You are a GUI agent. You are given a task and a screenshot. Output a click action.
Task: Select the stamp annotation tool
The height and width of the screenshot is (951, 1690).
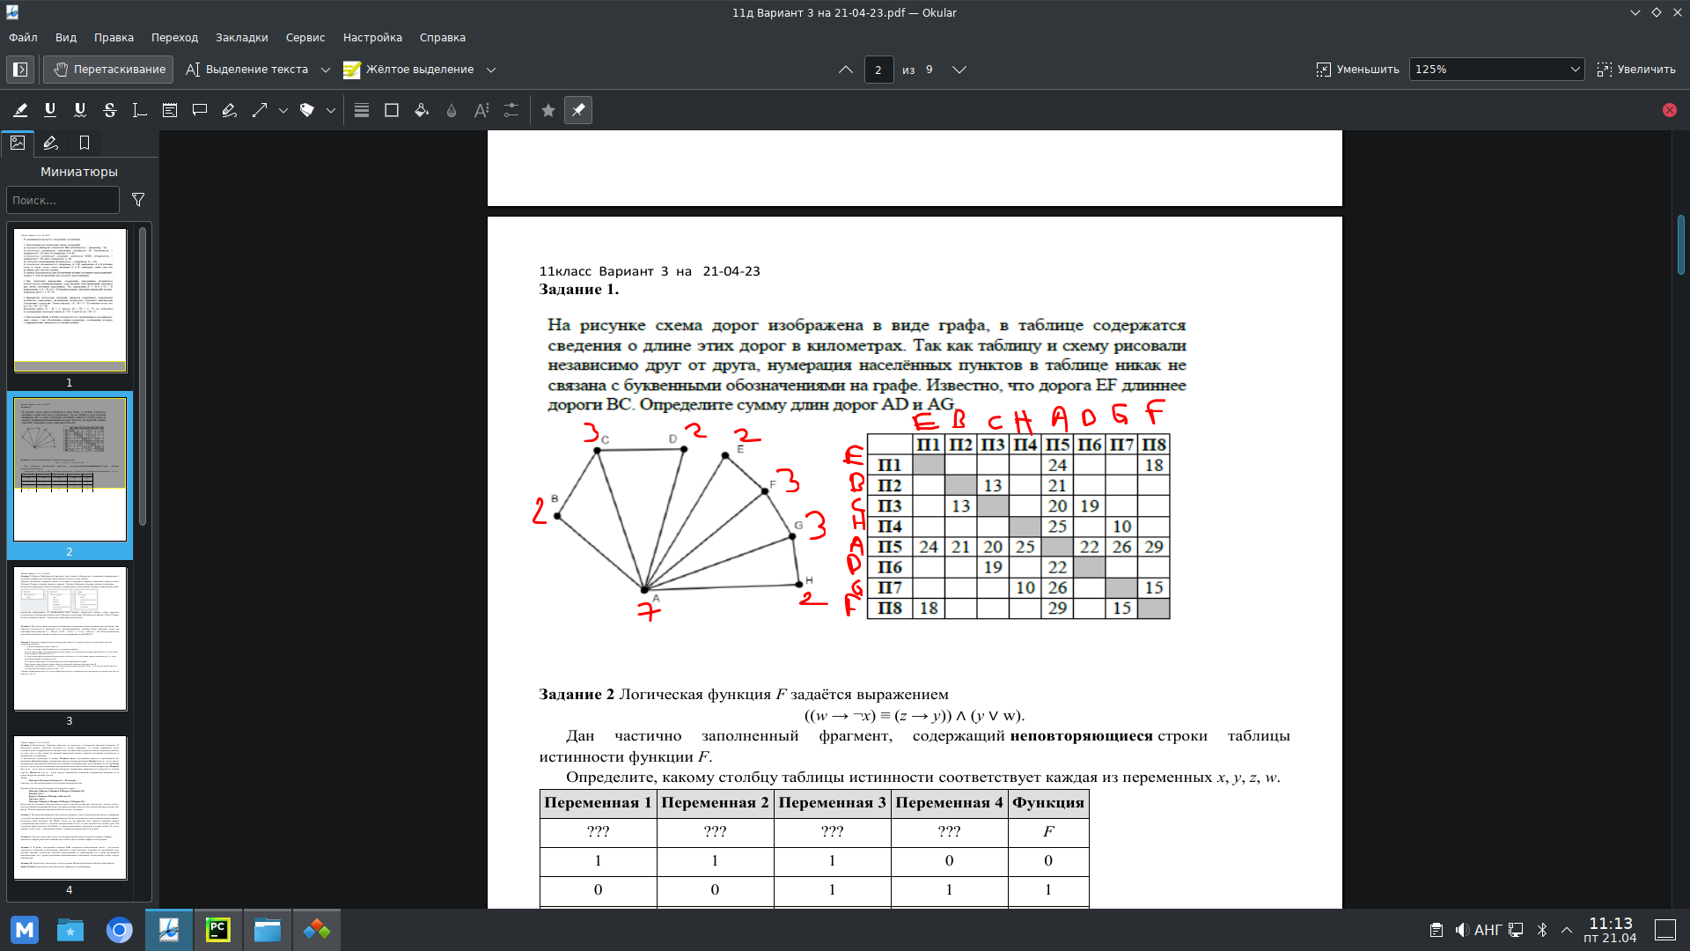[x=307, y=110]
